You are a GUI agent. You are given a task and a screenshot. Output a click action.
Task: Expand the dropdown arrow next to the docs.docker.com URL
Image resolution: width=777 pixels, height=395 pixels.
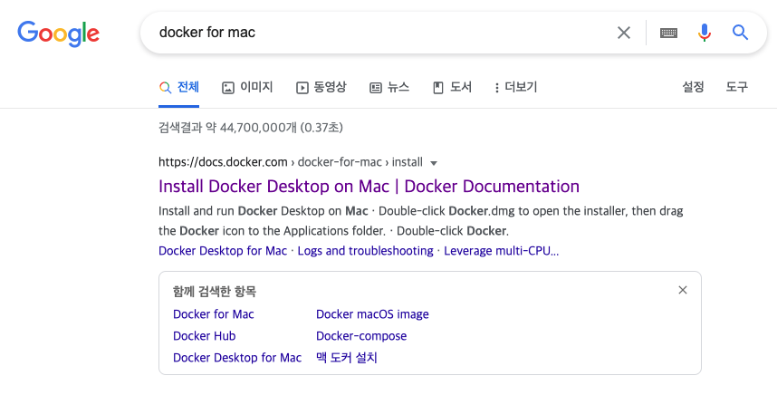pos(434,163)
